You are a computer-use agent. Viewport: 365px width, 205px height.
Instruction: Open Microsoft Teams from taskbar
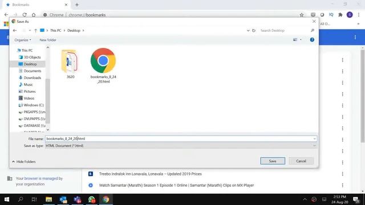point(78,199)
